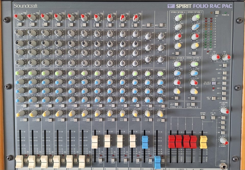Toggle channel 1 1-2/3-4 routing button

(x=25, y=120)
